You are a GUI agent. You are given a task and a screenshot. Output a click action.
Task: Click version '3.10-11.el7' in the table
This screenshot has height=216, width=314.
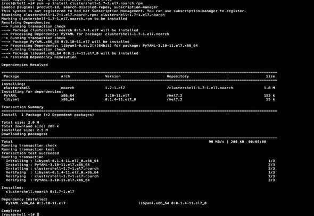coord(117,96)
